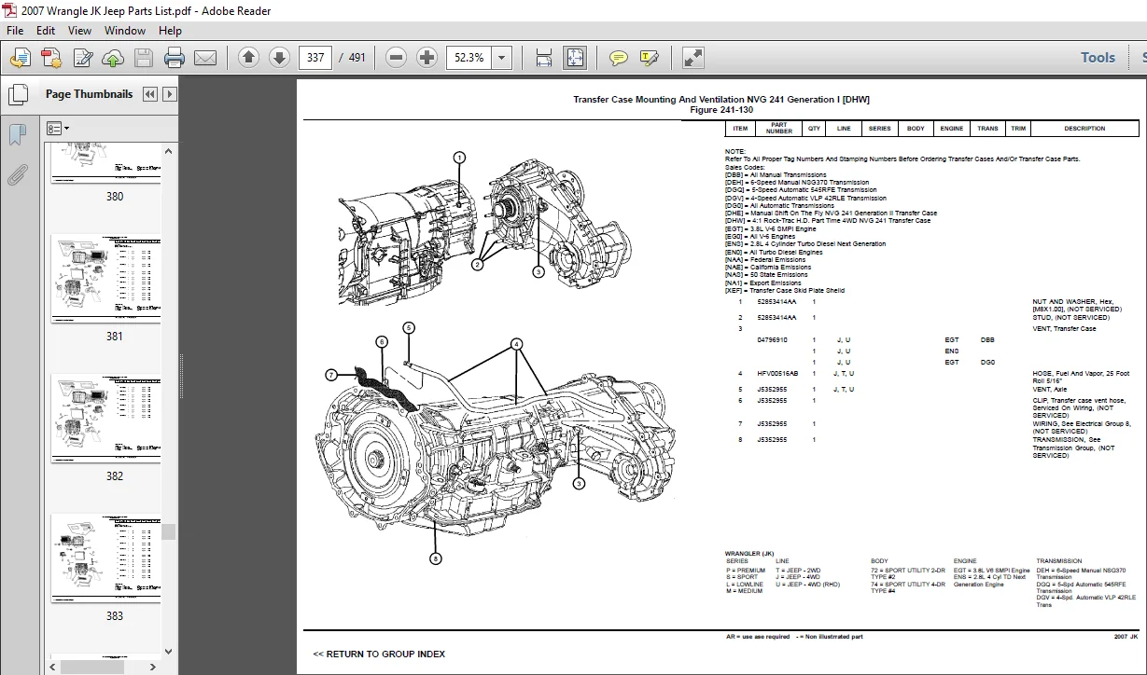The image size is (1147, 675).
Task: Select page 383 thumbnail
Action: click(x=105, y=558)
